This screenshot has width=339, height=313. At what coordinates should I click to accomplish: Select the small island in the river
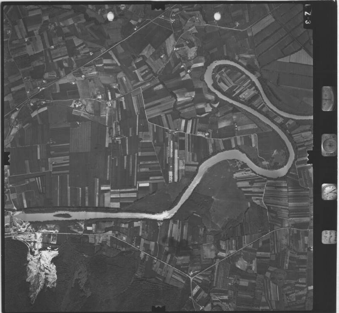(x=62, y=215)
